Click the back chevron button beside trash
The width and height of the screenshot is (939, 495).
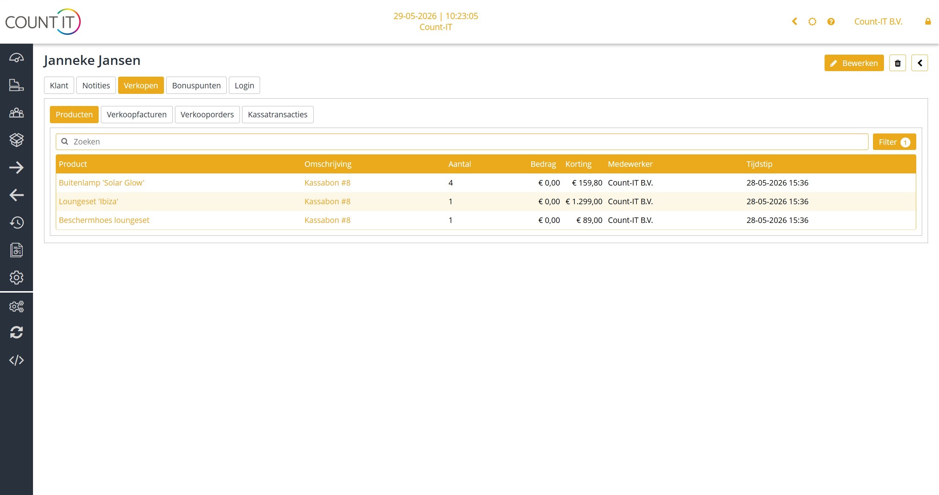point(920,63)
